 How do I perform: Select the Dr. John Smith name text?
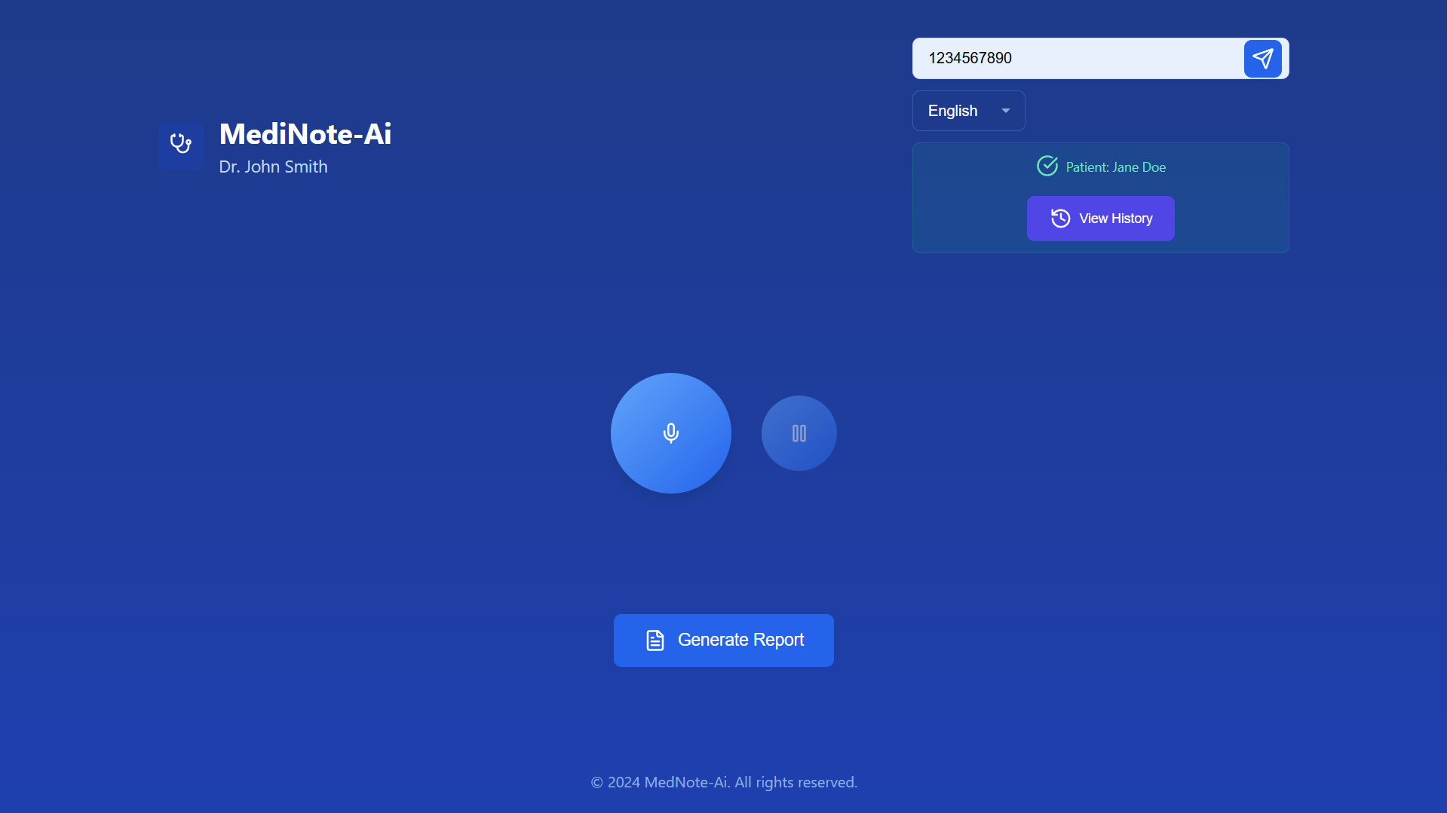[273, 167]
